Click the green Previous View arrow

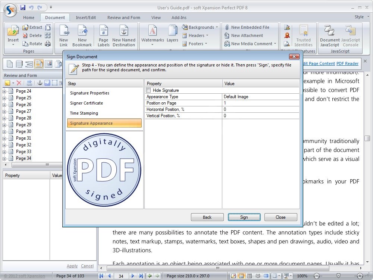[x=150, y=276]
